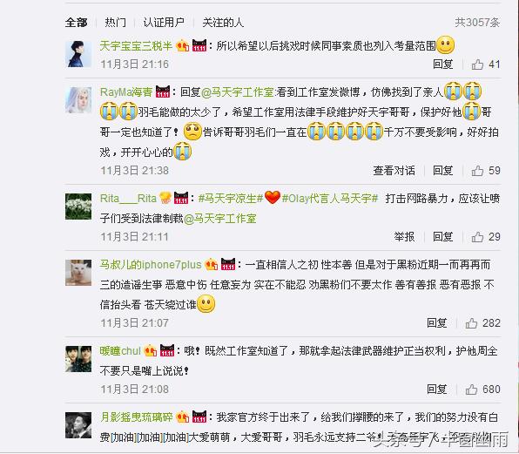Click membership badge next to 暖瞳chul
The width and height of the screenshot is (519, 454).
[x=151, y=350]
